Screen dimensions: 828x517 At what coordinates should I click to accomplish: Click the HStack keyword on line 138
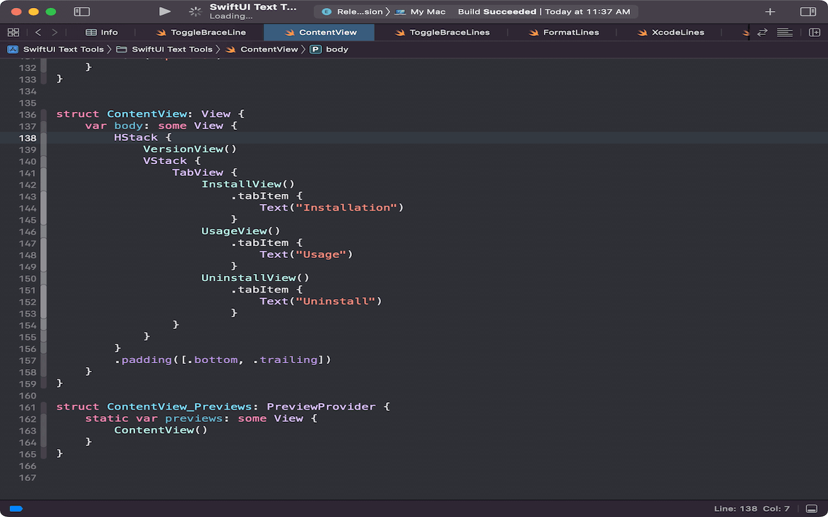tap(136, 138)
